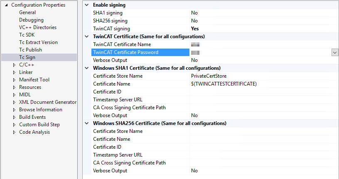Click SHA256 Certificate Store Name value field
This screenshot has width=339, height=179.
point(264,131)
